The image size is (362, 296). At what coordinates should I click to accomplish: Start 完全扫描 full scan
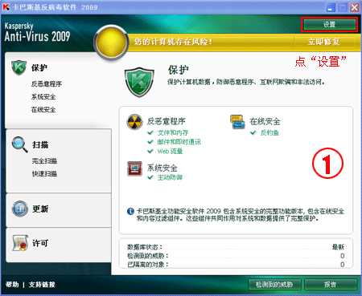coord(44,161)
